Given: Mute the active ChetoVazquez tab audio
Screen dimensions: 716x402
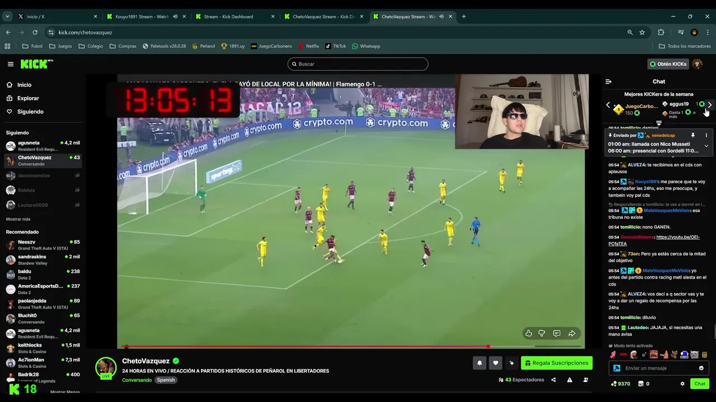Looking at the screenshot, I should (x=441, y=17).
